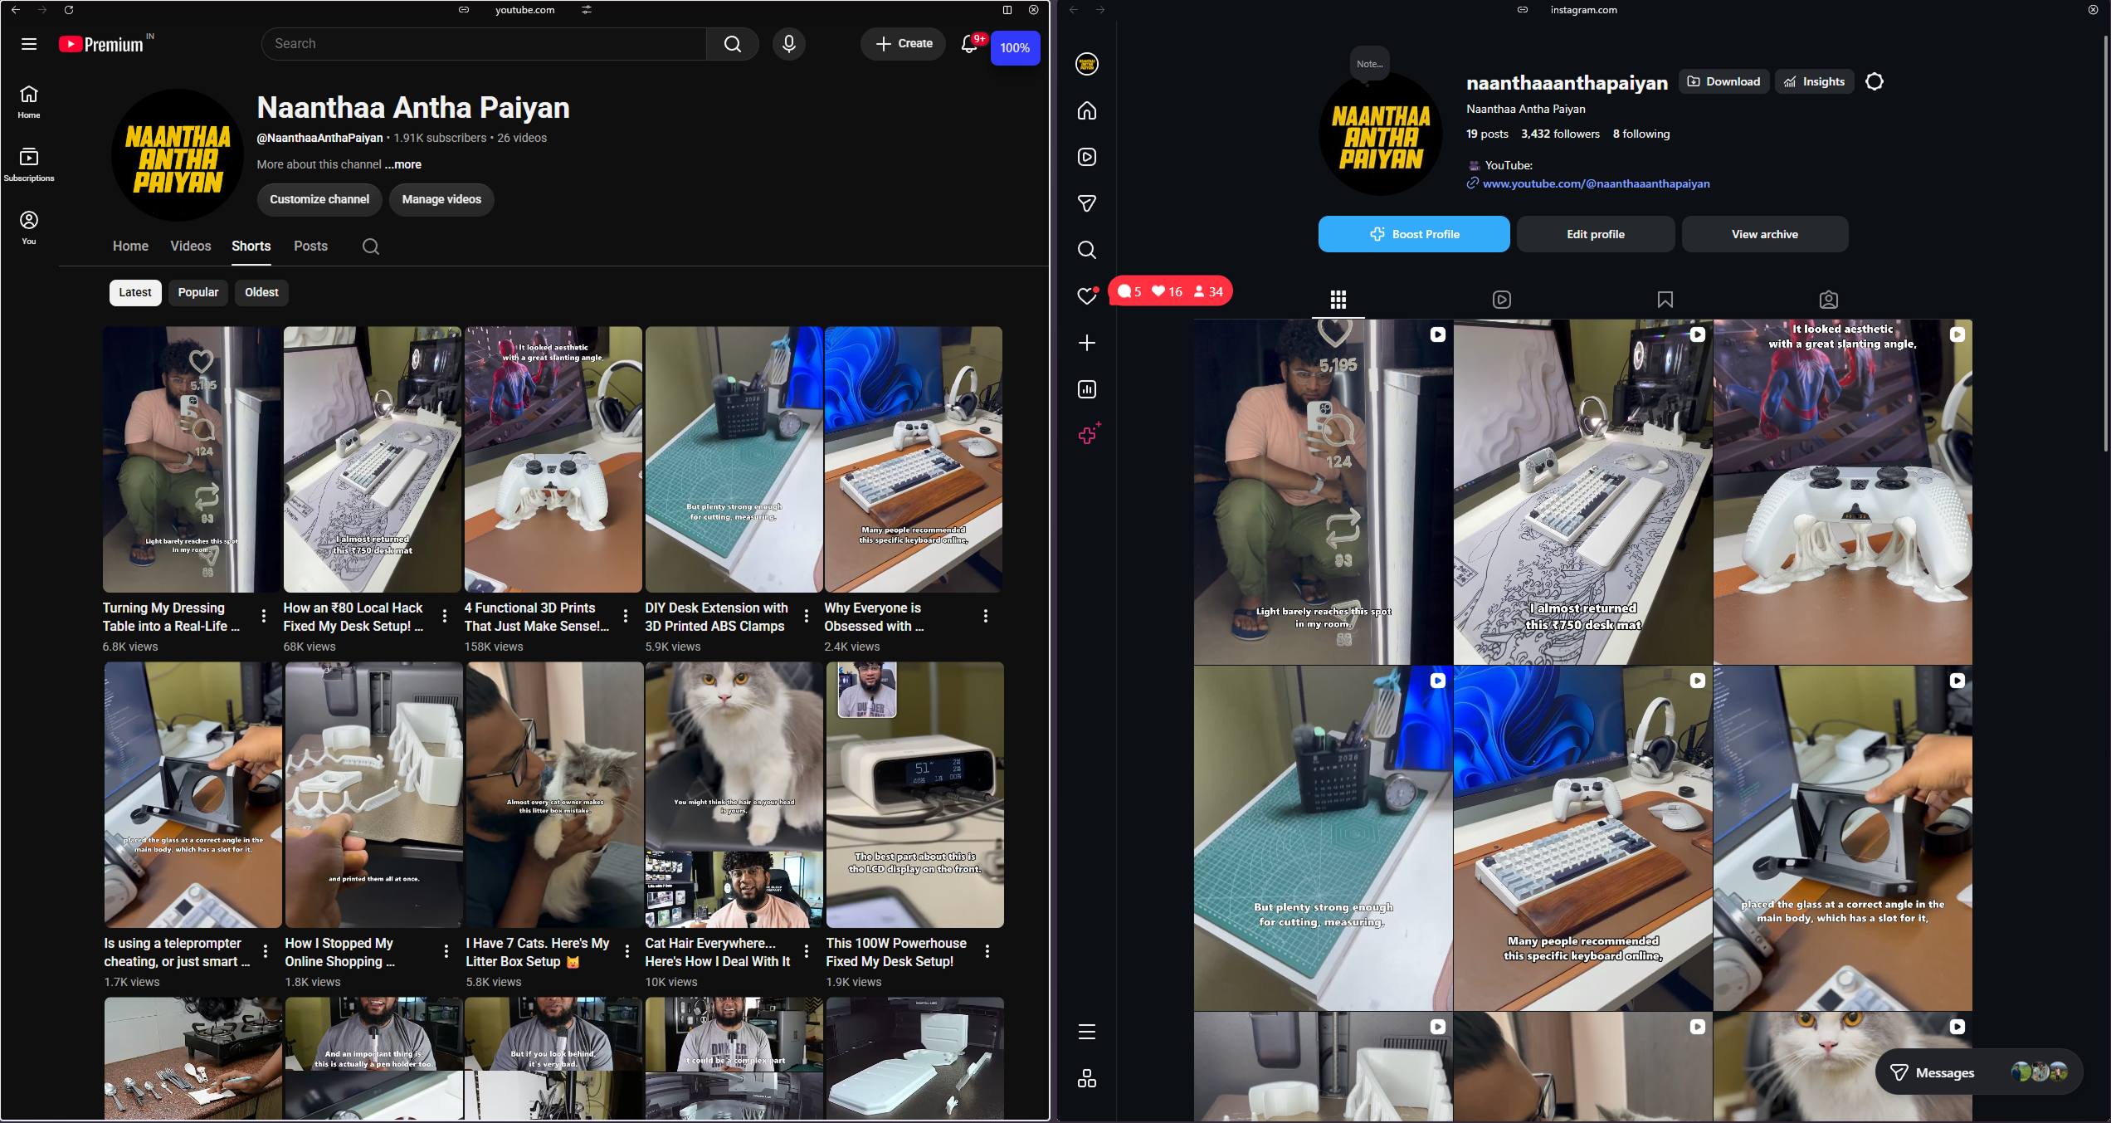Click the Instagram Note bubble above avatar
Screen dimensions: 2111x1123
coord(1369,64)
